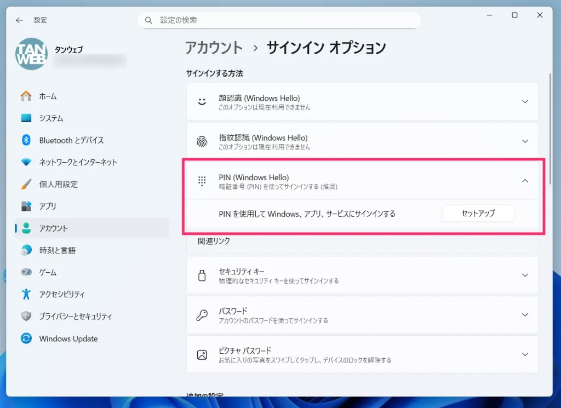Click the 設定の検索 search field

pyautogui.click(x=279, y=20)
